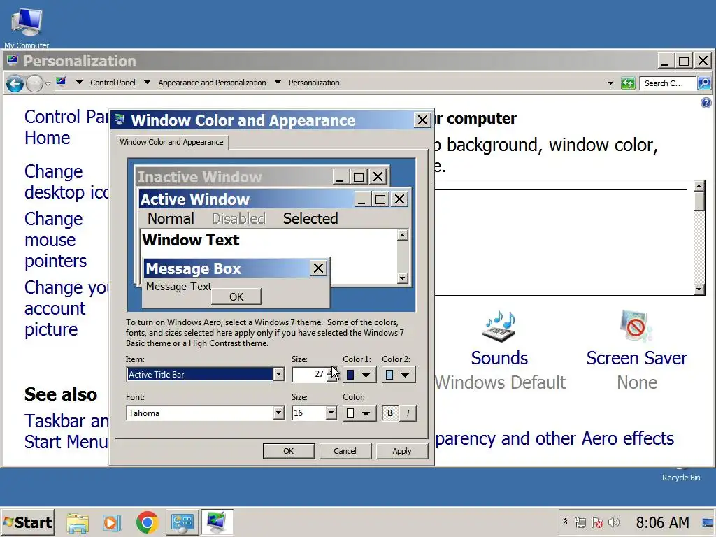Open Help via the blue question mark
This screenshot has height=537, width=716.
[706, 103]
